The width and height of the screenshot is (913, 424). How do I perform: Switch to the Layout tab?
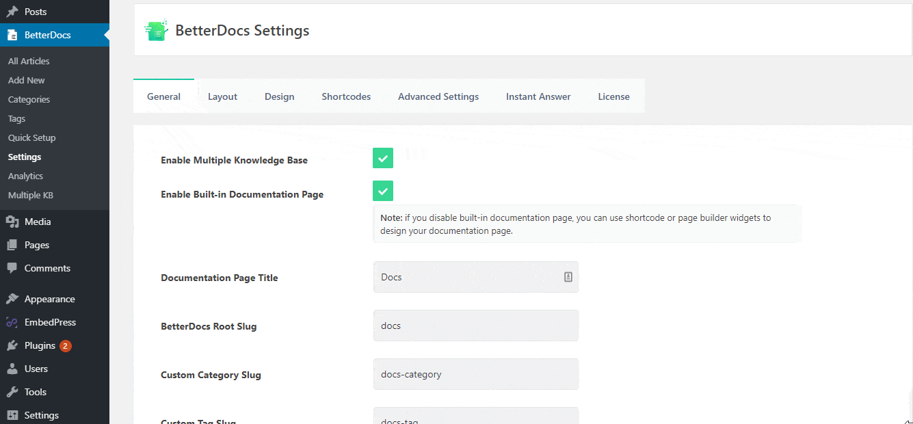(222, 96)
